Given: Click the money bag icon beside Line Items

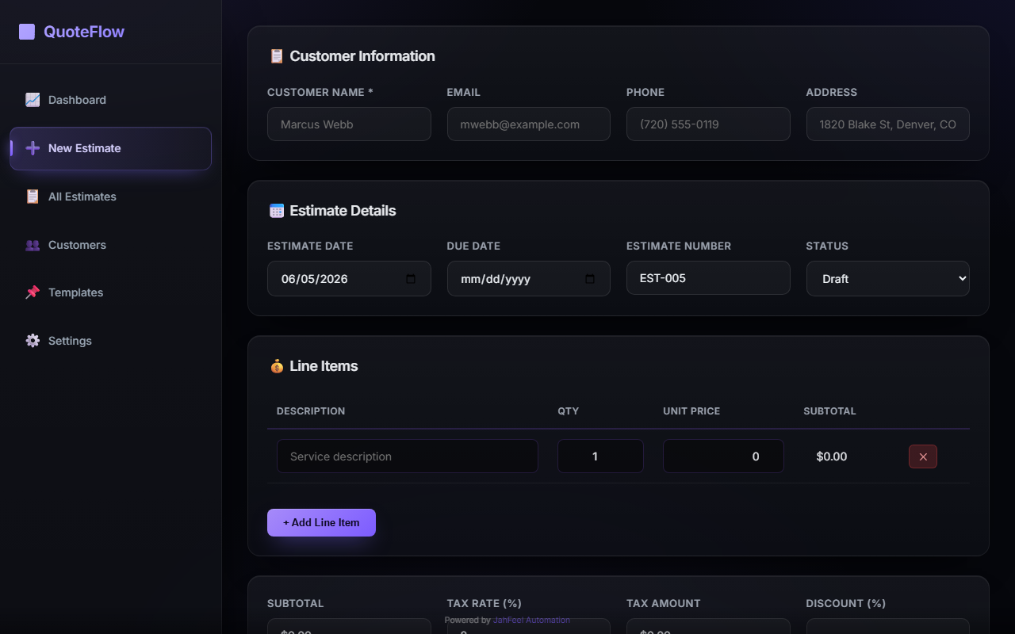Looking at the screenshot, I should [277, 366].
